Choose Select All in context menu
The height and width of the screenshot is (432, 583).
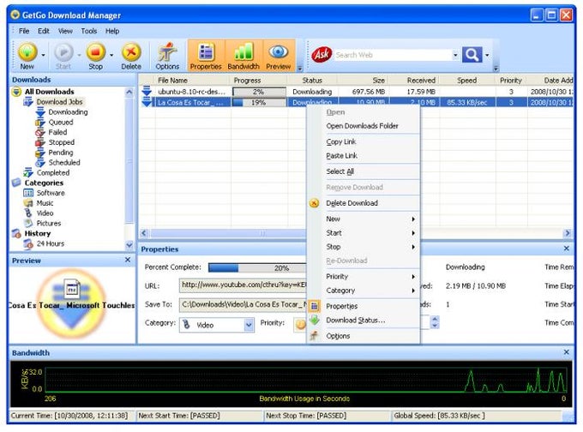click(364, 171)
